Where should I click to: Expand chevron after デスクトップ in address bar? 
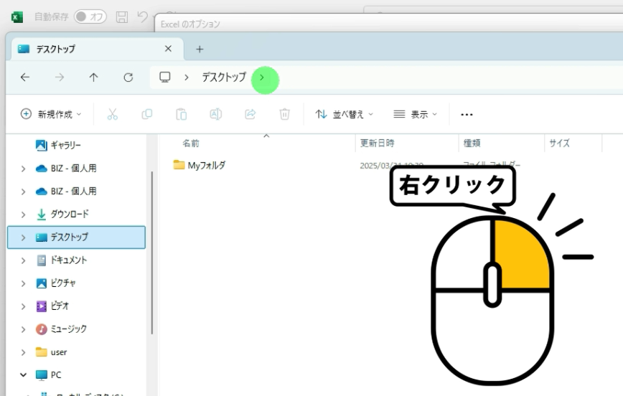(x=262, y=77)
